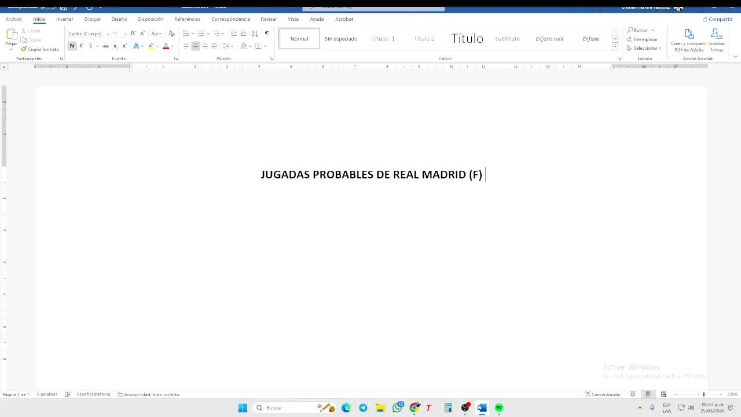
Task: Open font name dropdown Calibri (Cuerpo)
Action: point(108,34)
